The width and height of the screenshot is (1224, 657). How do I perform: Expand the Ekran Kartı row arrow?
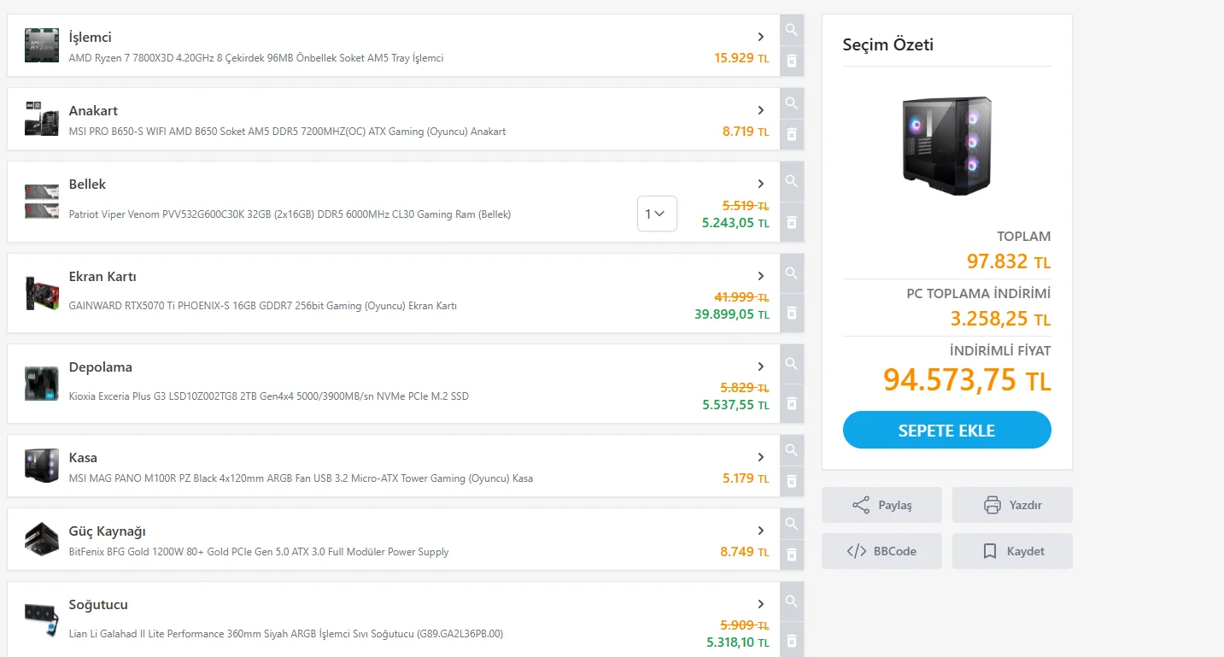click(x=760, y=276)
